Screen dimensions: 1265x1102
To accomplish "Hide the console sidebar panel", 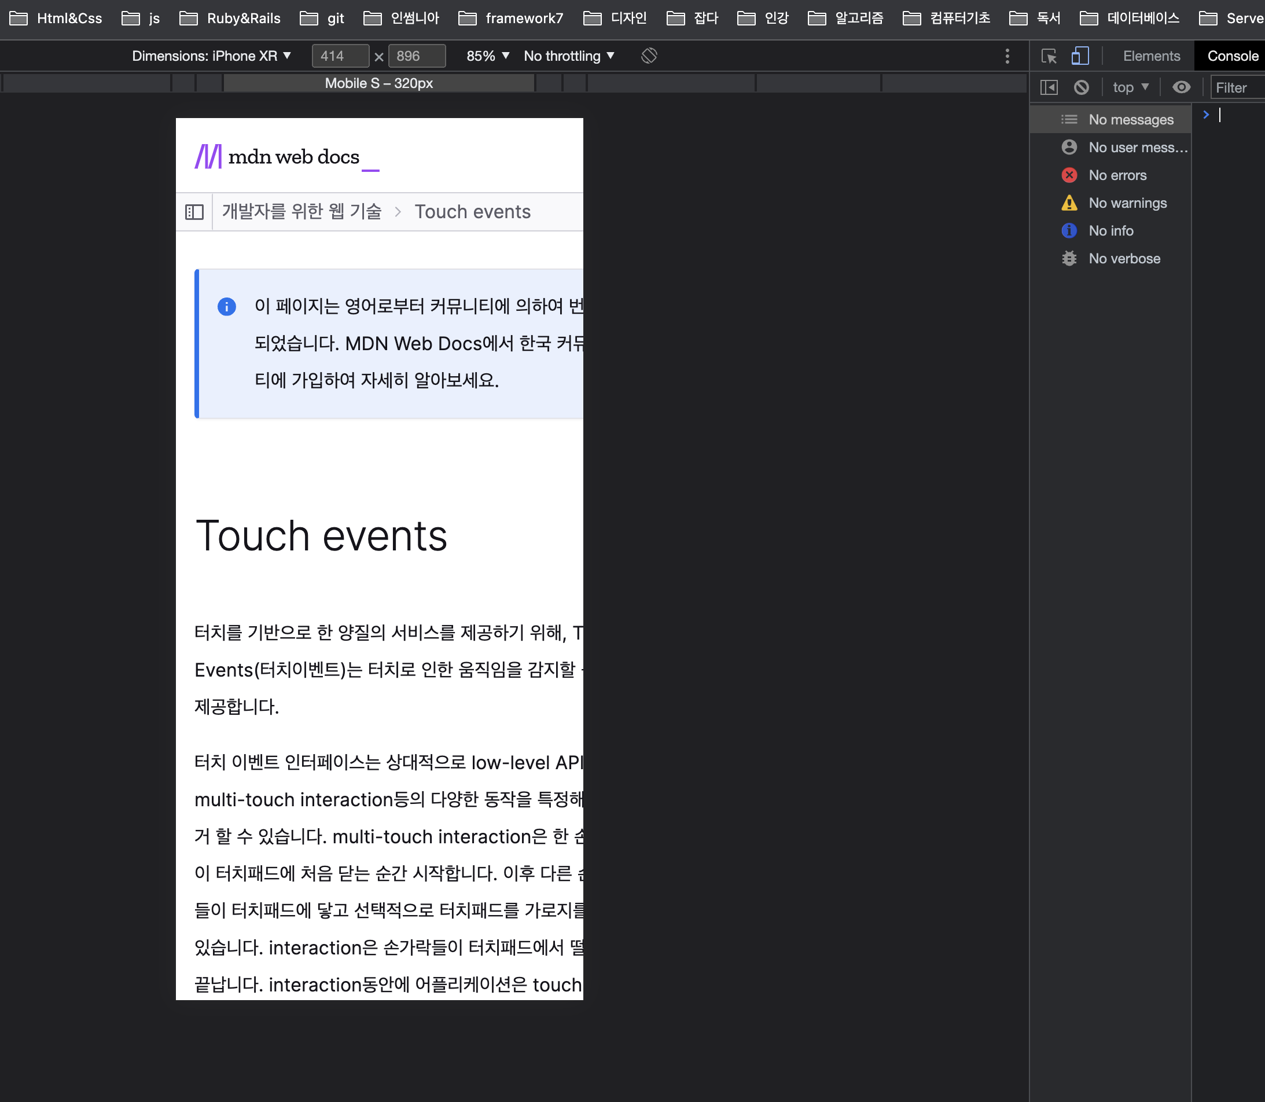I will 1049,87.
